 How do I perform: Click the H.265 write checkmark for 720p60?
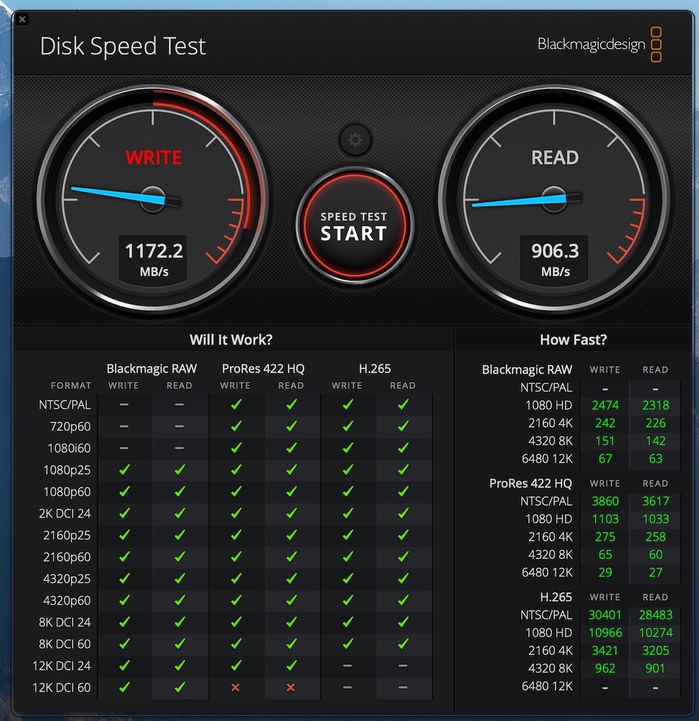click(348, 427)
